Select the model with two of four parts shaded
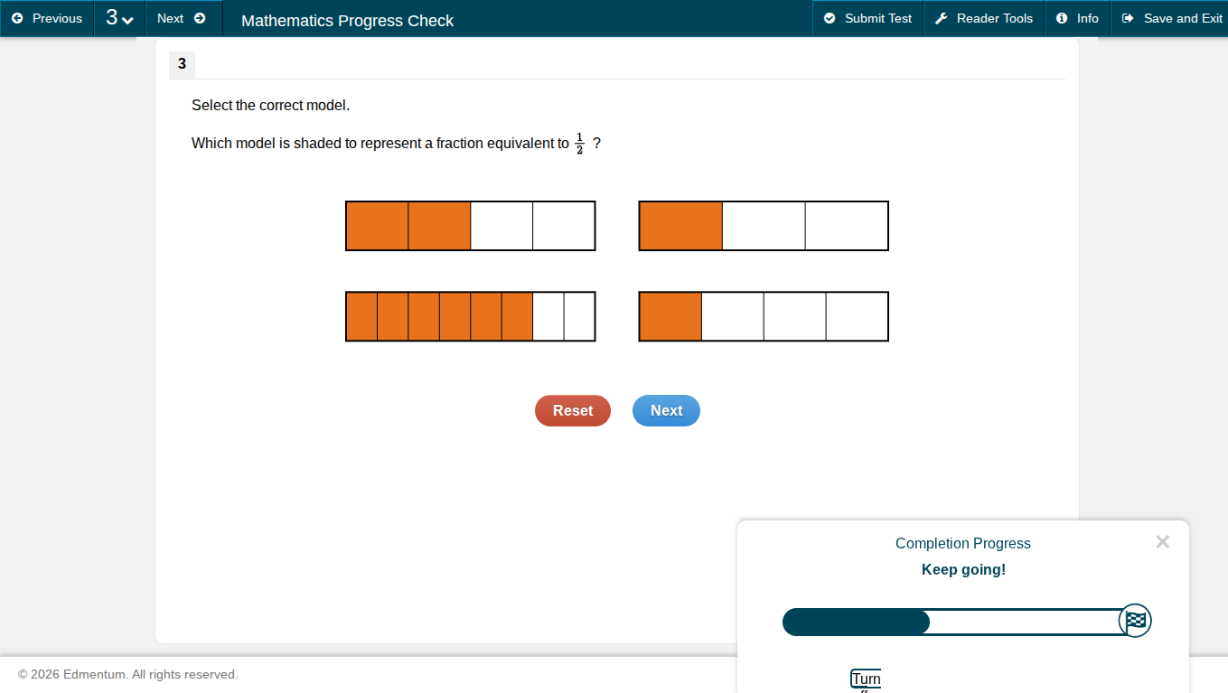 [x=470, y=225]
